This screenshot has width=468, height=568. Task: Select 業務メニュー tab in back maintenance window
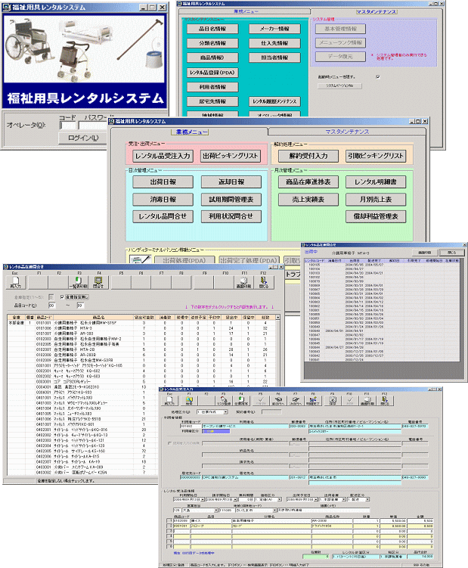[246, 11]
